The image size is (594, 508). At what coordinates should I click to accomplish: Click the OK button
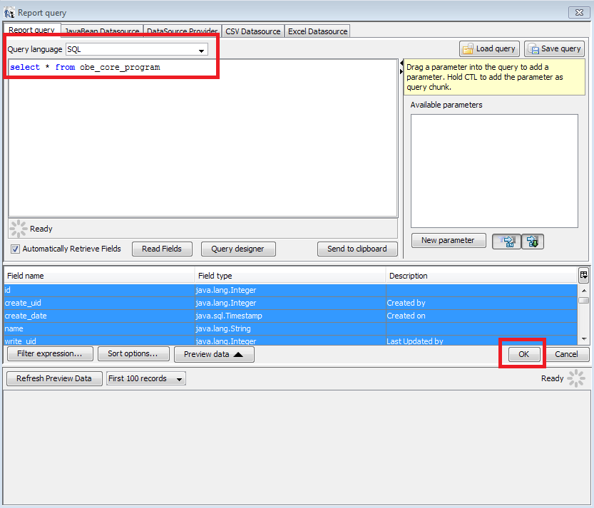click(523, 354)
